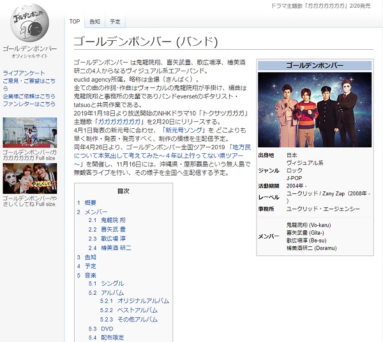Screen dimensions: 383x342
Task: Open the TOP tab
Action: pyautogui.click(x=75, y=21)
